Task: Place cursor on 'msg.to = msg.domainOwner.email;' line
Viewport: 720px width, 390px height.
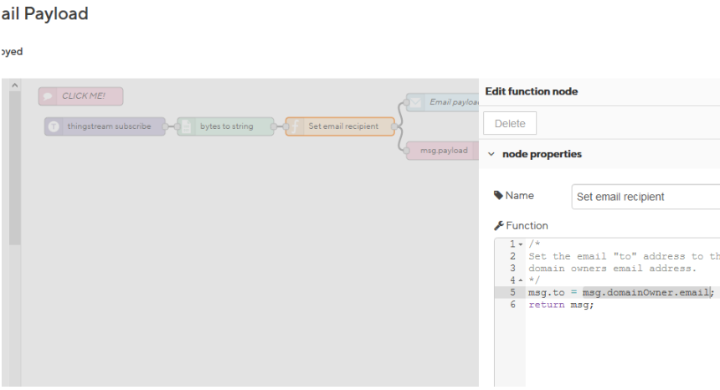Action: (621, 292)
